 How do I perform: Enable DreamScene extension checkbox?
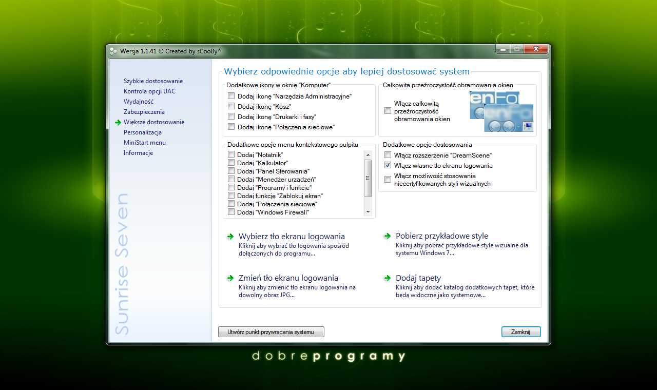[388, 155]
